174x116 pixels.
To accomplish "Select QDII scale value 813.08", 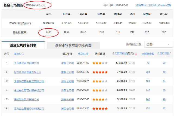I will (x=132, y=23).
